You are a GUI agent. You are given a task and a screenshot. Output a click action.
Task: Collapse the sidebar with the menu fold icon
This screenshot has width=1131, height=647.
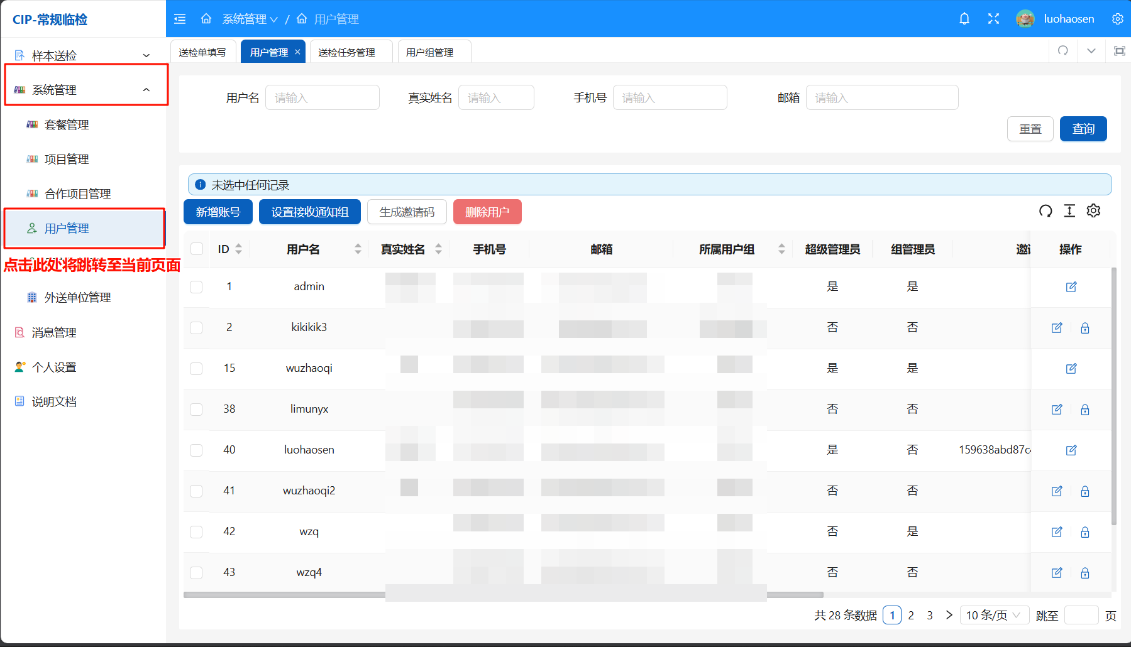coord(180,19)
